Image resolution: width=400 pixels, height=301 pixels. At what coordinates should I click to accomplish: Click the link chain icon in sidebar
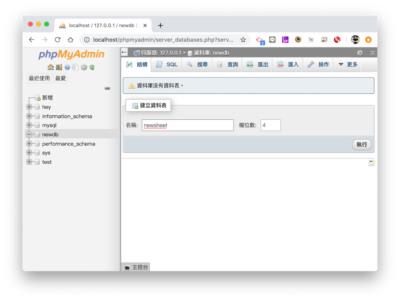tap(107, 88)
